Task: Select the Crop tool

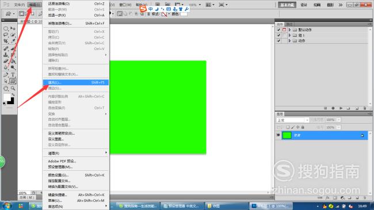Action: click(x=6, y=41)
